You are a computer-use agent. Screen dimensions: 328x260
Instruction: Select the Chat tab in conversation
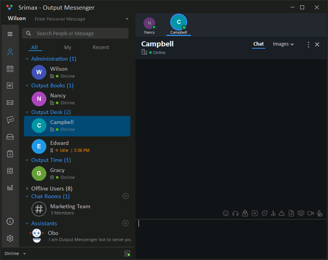click(x=259, y=44)
